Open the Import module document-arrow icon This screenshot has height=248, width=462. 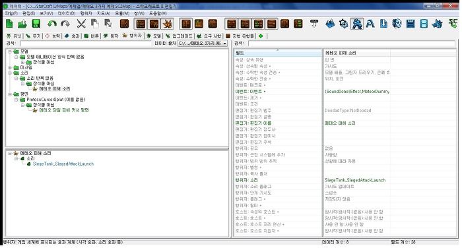click(x=383, y=24)
